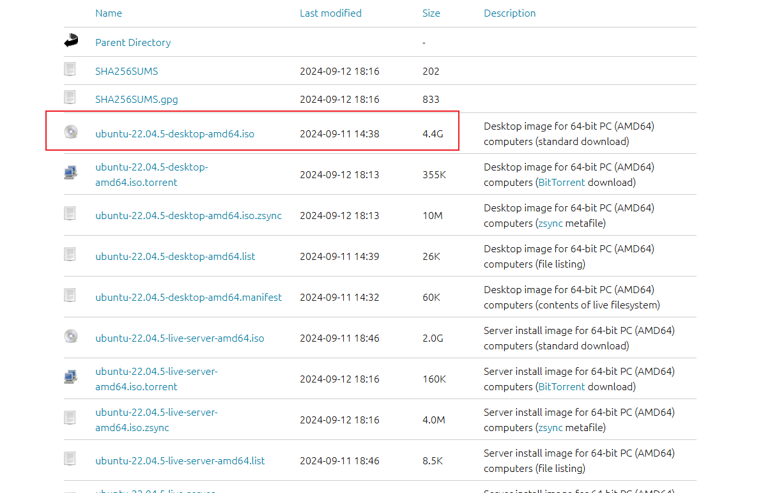
Task: Sort listing by Name column header
Action: tap(109, 13)
